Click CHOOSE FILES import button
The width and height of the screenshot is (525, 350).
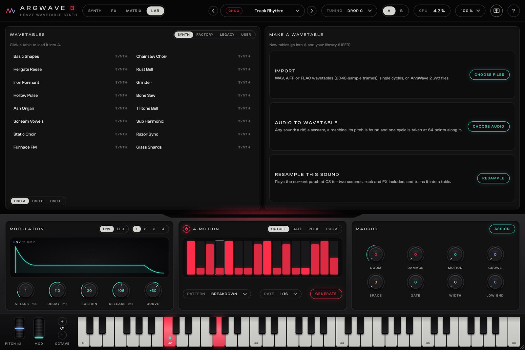coord(490,75)
